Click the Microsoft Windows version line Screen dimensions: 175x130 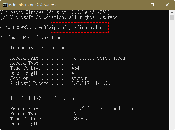[55, 12]
